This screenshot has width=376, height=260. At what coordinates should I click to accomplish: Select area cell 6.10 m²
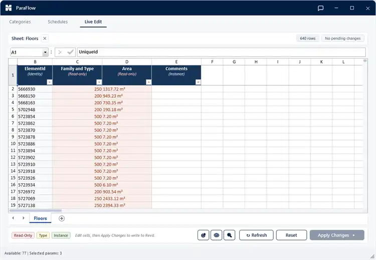click(127, 185)
